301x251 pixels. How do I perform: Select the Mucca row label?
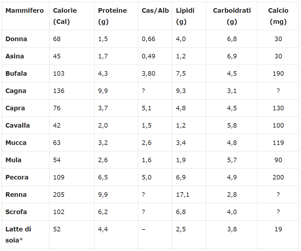click(x=16, y=143)
